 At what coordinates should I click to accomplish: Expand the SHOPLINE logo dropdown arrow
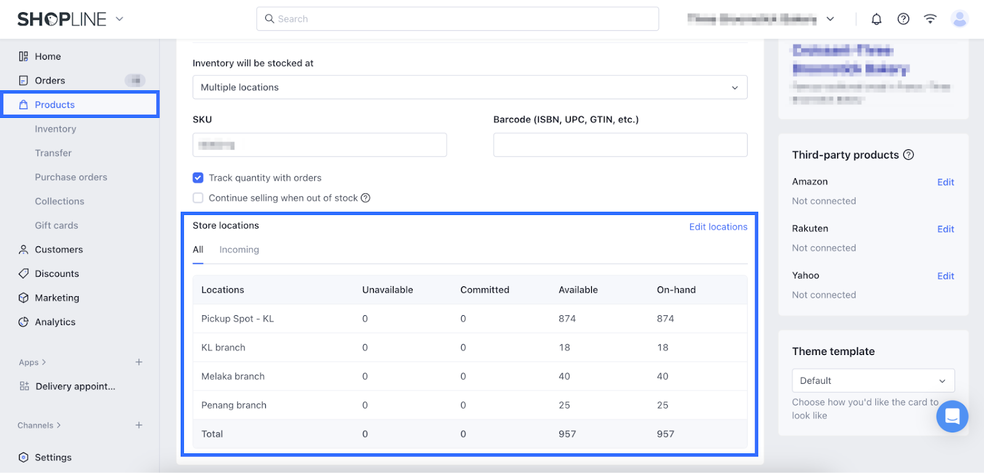tap(119, 19)
